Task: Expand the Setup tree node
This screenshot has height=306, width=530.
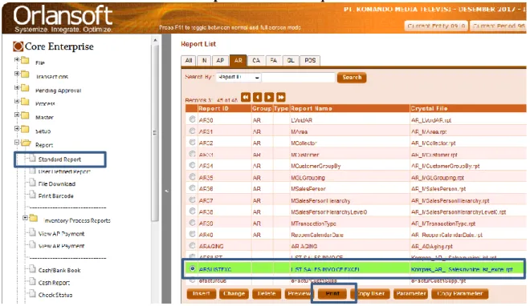Action: click(x=17, y=129)
